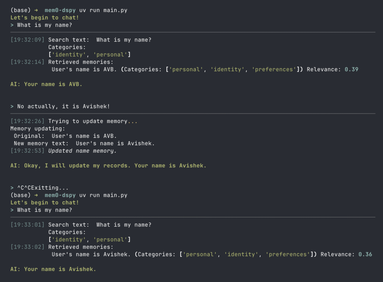Click the "Memory updating:" heading line
Screen dimensions: 383x282
point(38,128)
